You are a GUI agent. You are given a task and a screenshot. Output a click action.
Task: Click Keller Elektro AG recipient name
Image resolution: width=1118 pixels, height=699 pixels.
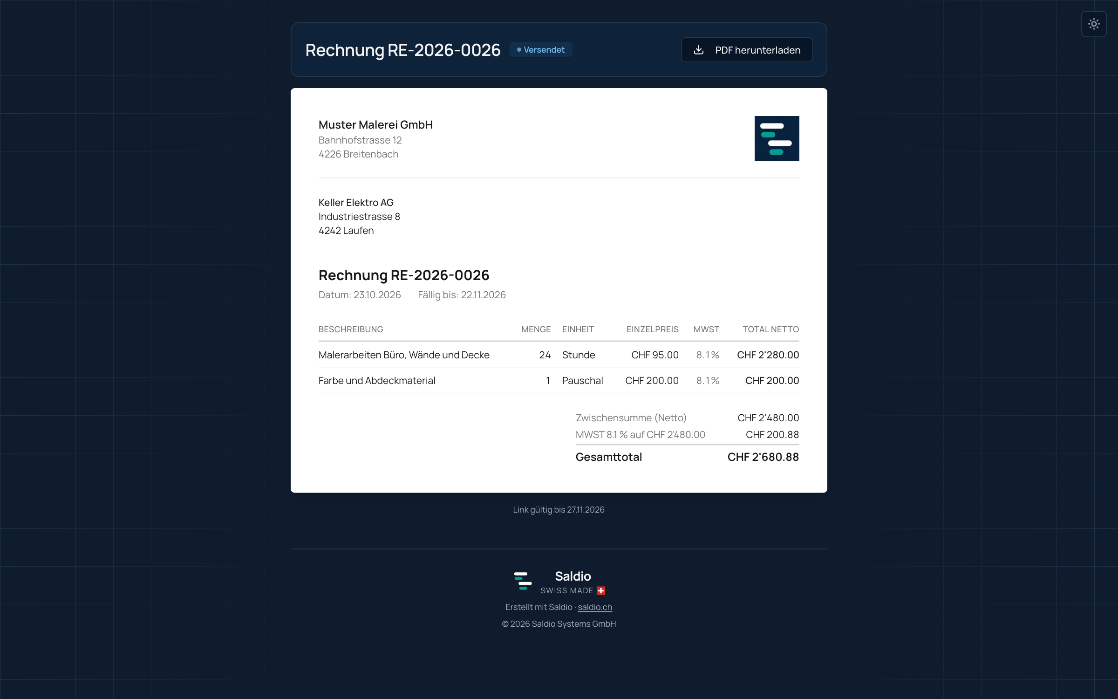356,202
